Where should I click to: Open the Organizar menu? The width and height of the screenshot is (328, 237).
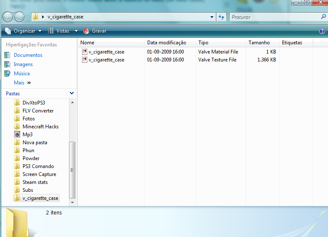(x=23, y=31)
